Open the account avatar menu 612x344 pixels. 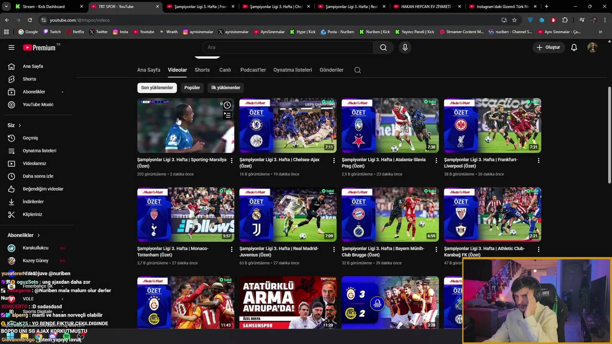tap(592, 47)
